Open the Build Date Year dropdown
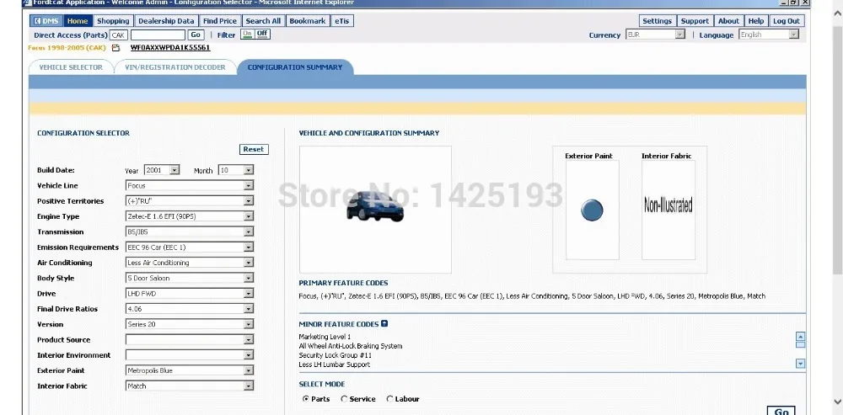 162,170
